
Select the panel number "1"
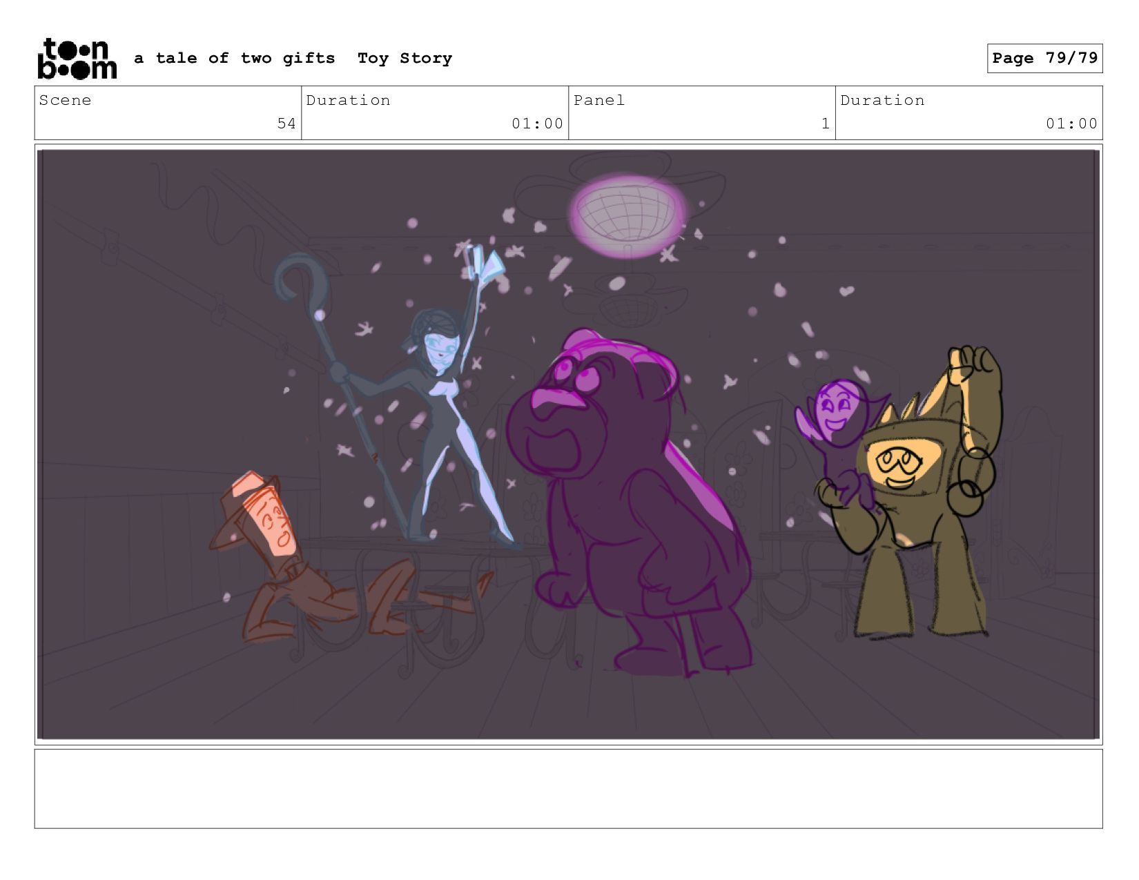[x=826, y=124]
